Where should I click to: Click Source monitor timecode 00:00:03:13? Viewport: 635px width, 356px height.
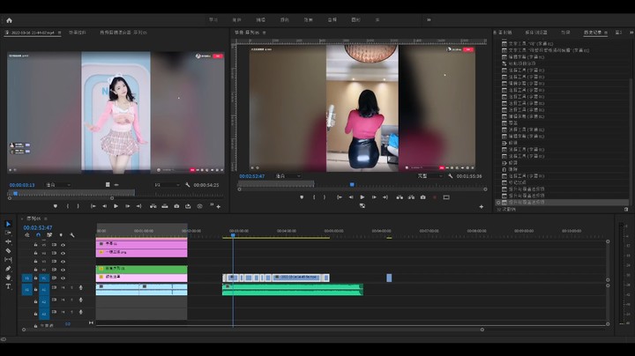click(x=22, y=185)
